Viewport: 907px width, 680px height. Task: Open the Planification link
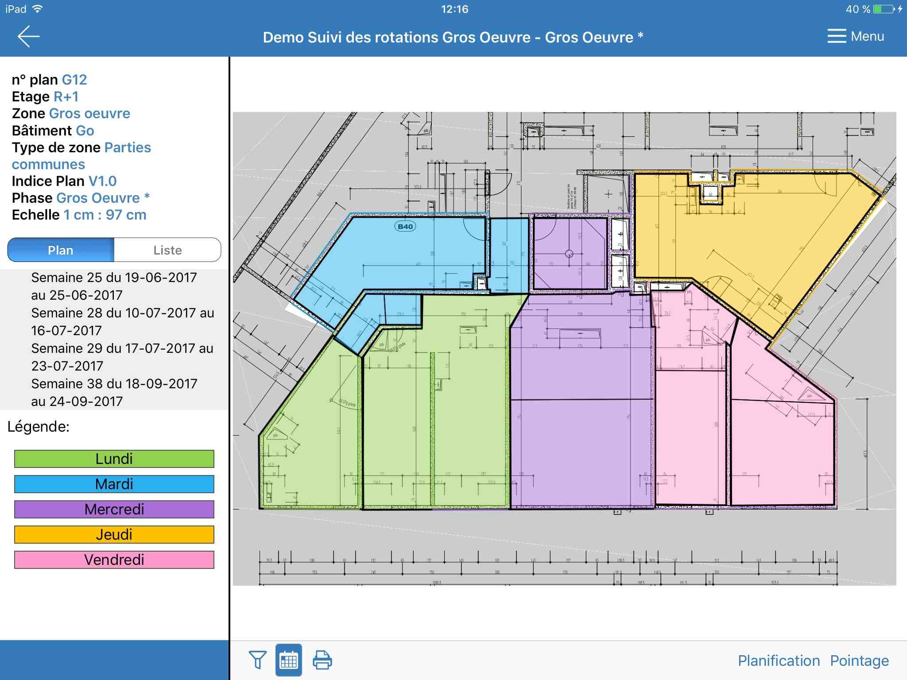pos(779,661)
